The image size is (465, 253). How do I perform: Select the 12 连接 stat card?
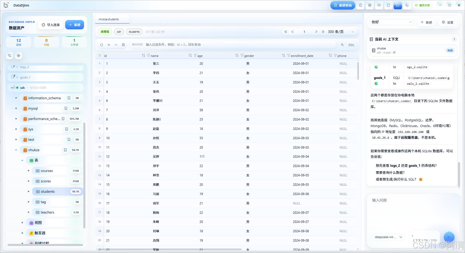[x=19, y=42]
